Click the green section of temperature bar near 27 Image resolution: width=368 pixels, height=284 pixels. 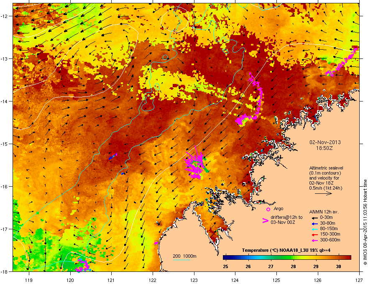click(x=271, y=258)
